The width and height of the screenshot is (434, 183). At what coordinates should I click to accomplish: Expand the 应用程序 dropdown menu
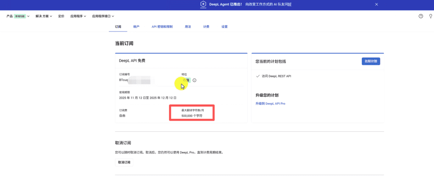coord(78,17)
